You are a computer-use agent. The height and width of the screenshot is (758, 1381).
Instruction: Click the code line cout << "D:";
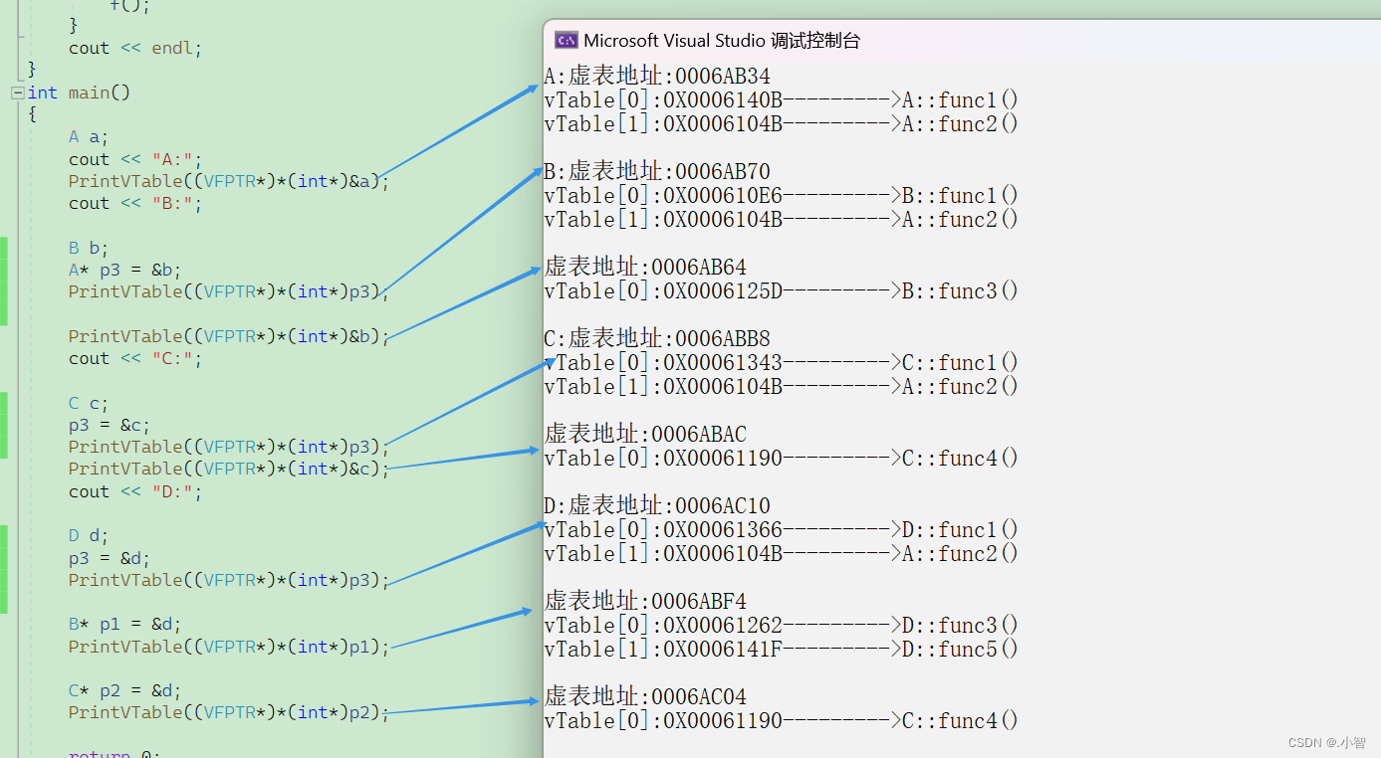[135, 491]
